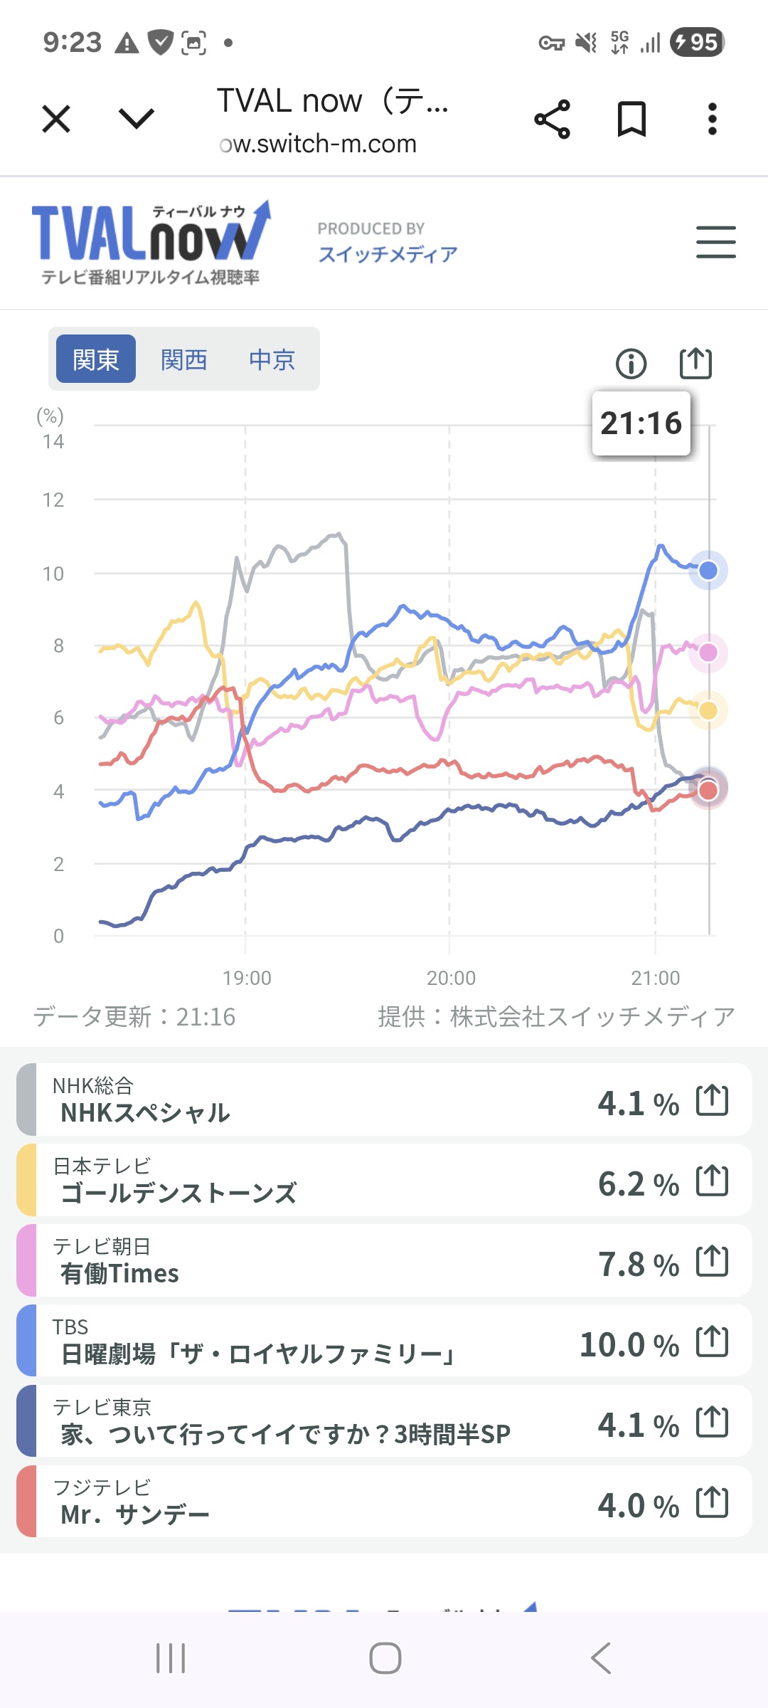
Task: Share the ゴールデンストーンズ rating
Action: click(x=712, y=1181)
